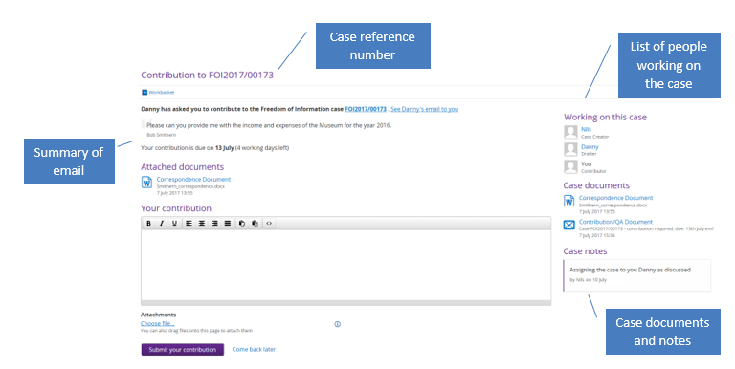Click inside the contribution text area

pos(345,266)
